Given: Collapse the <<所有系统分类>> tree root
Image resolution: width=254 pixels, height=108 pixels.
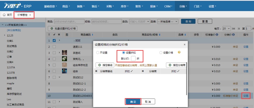Looking at the screenshot, I should click(x=2, y=25).
